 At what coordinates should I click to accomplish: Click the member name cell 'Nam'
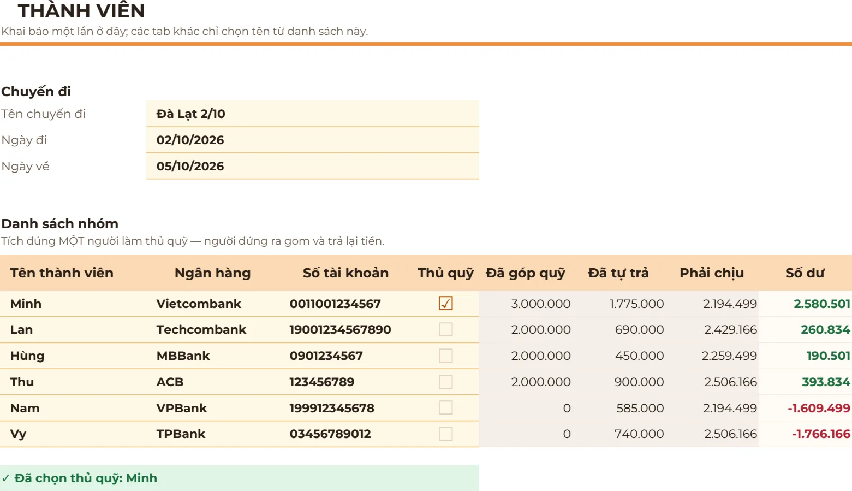73,408
